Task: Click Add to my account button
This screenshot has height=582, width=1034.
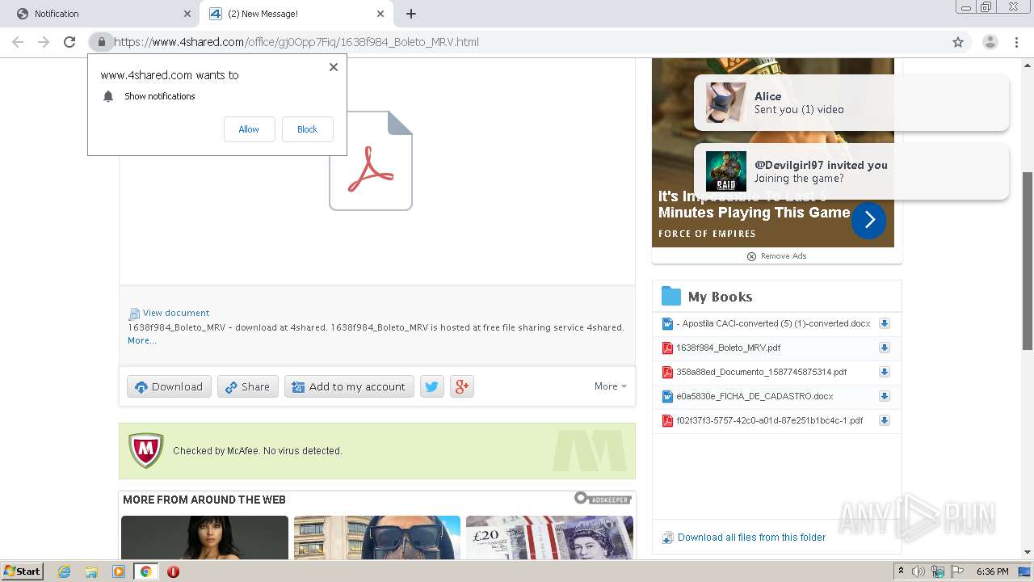Action: tap(349, 386)
